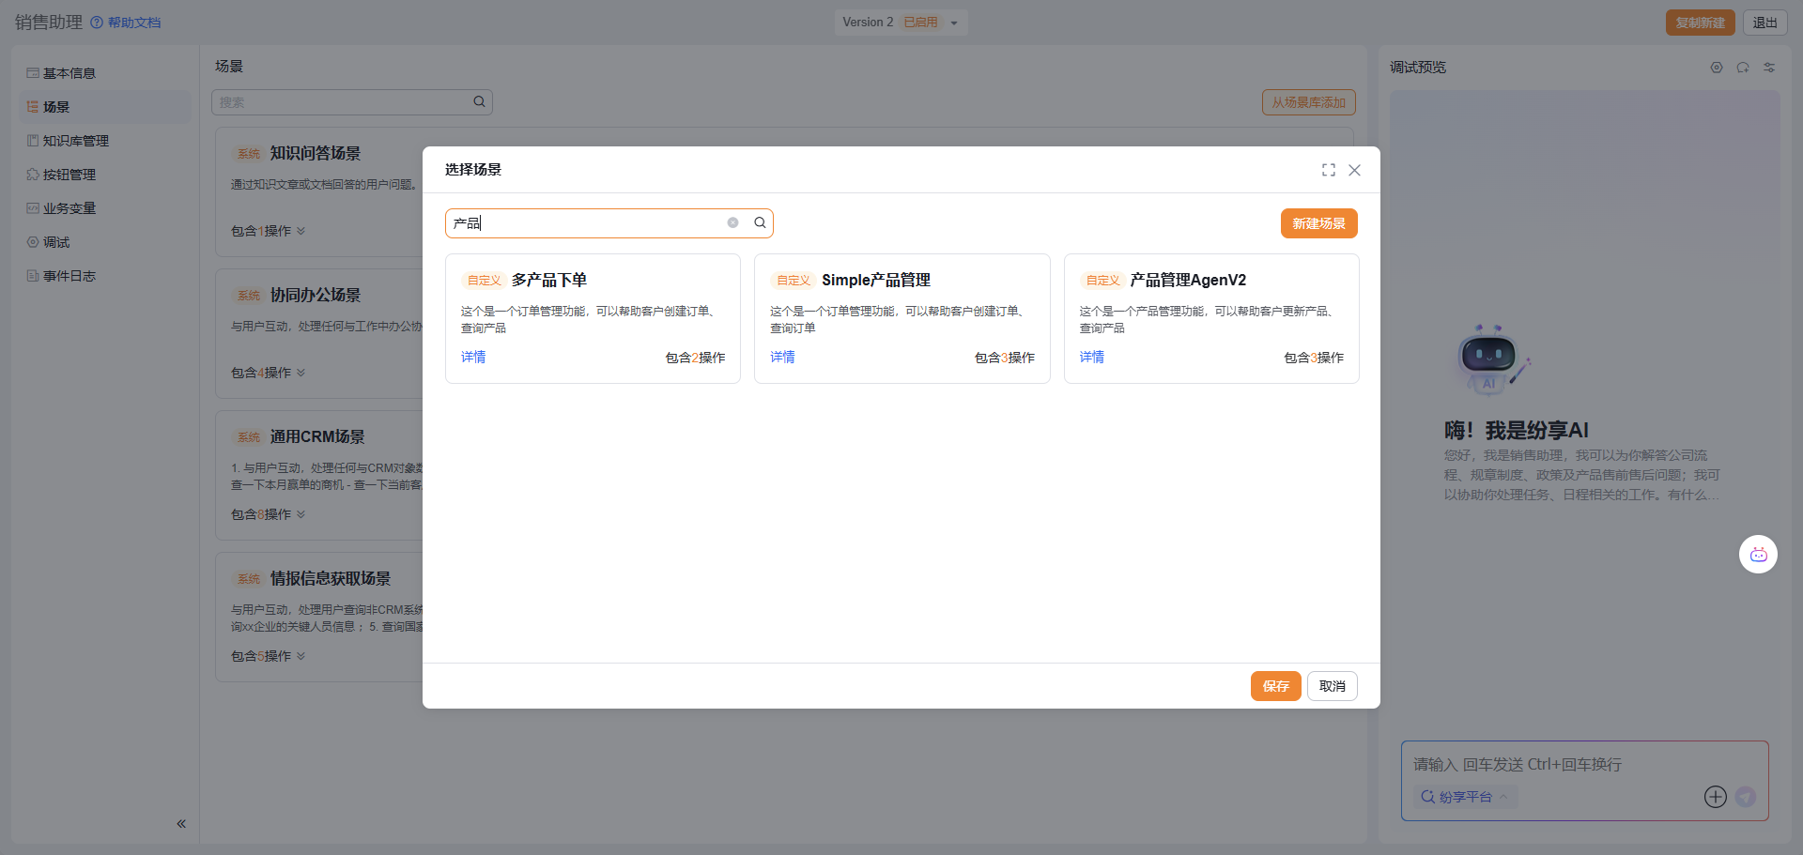Image resolution: width=1803 pixels, height=855 pixels.
Task: Open debug preview settings sliders icon
Action: [x=1769, y=68]
